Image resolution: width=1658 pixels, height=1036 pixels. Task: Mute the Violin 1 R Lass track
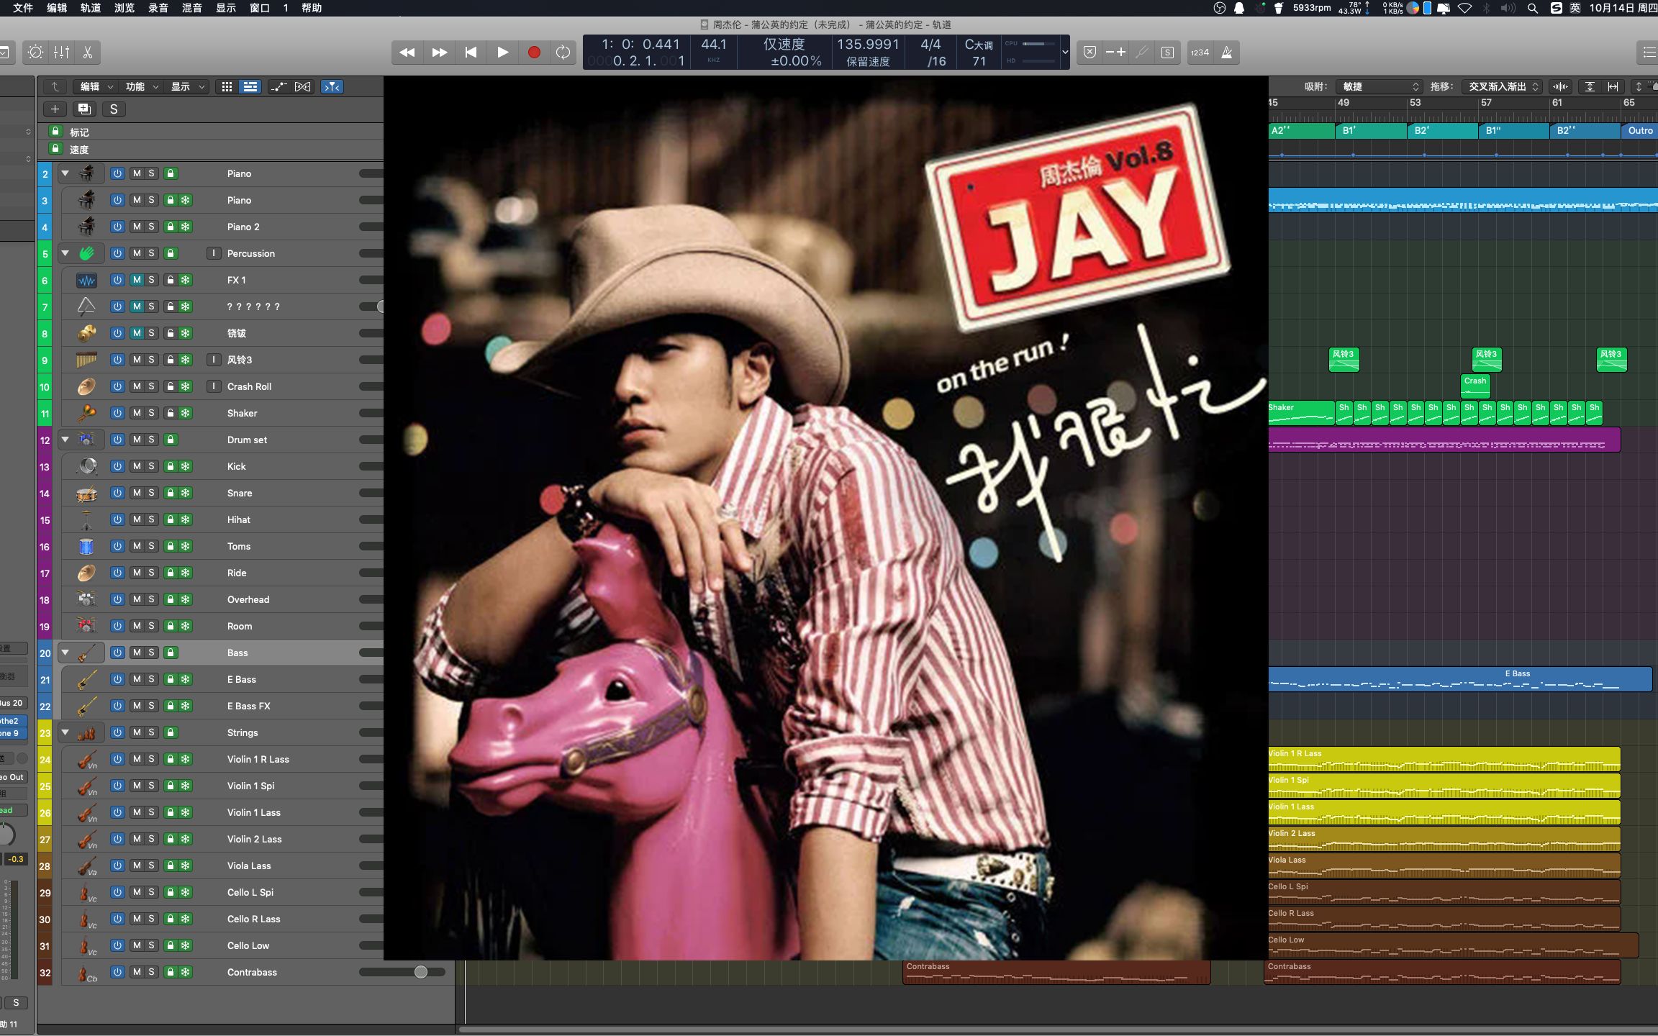(x=137, y=759)
